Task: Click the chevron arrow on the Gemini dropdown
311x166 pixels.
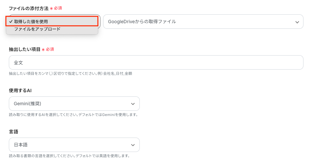Action: click(133, 104)
